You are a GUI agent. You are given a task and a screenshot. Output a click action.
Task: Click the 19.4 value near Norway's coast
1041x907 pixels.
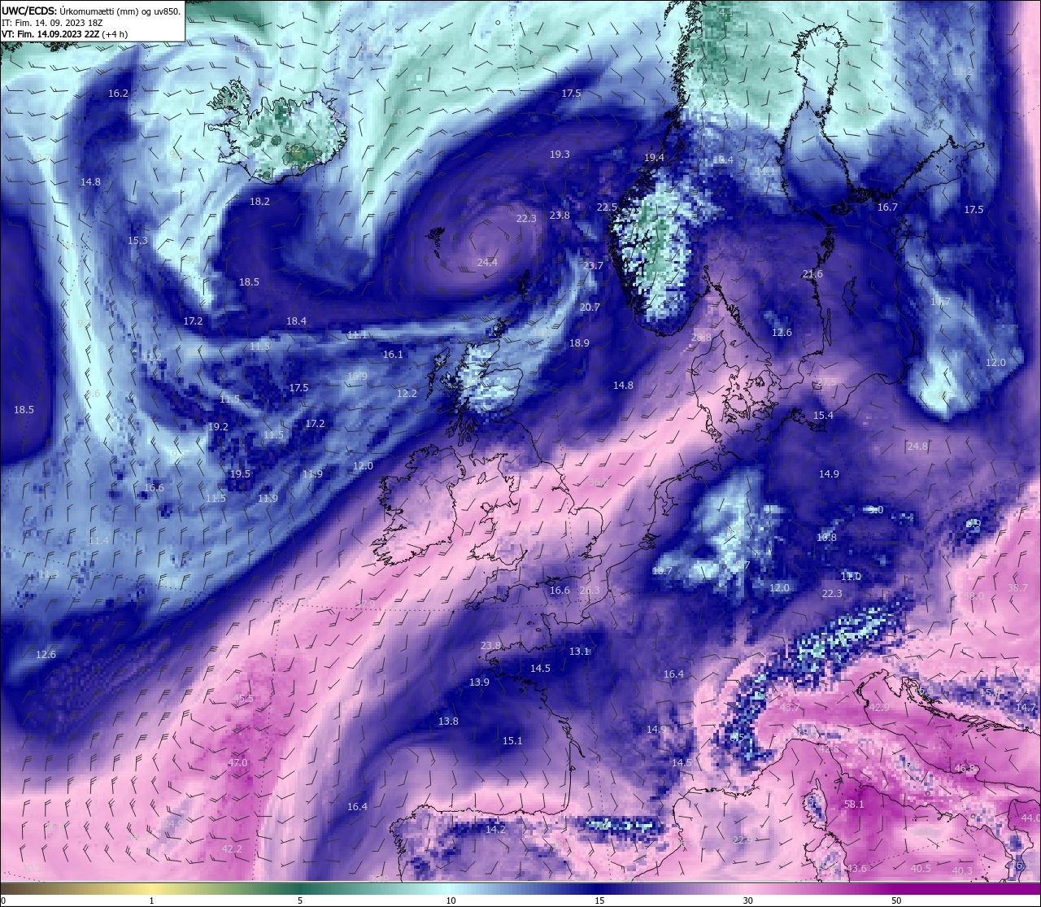click(x=654, y=157)
